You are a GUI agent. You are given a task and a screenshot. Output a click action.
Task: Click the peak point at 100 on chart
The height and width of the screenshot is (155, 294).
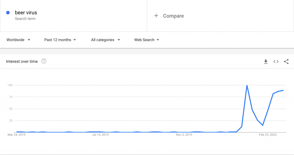point(247,85)
